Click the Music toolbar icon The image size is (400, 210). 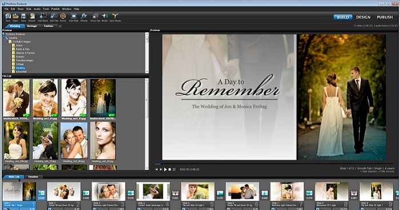[x=105, y=17]
